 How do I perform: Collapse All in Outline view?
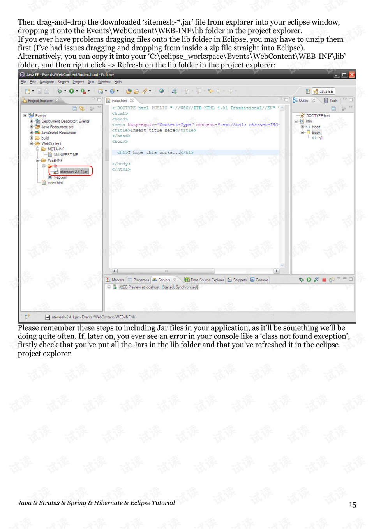tap(333, 109)
